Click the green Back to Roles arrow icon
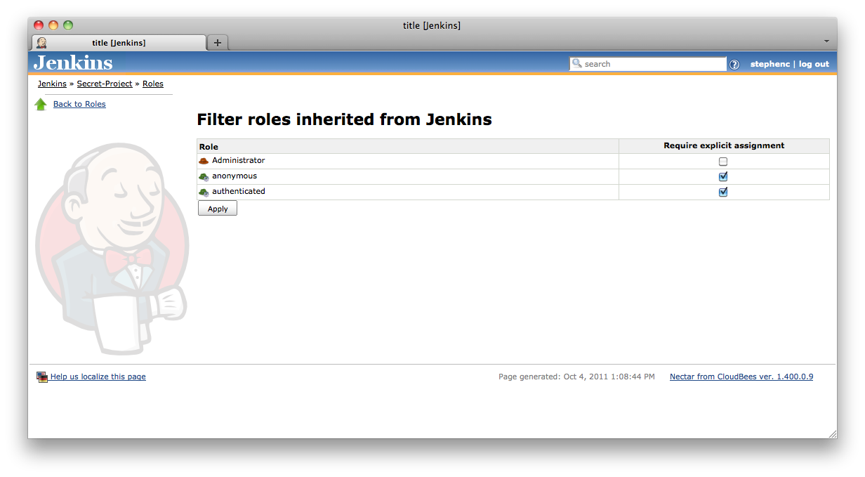The width and height of the screenshot is (865, 477). tap(41, 104)
